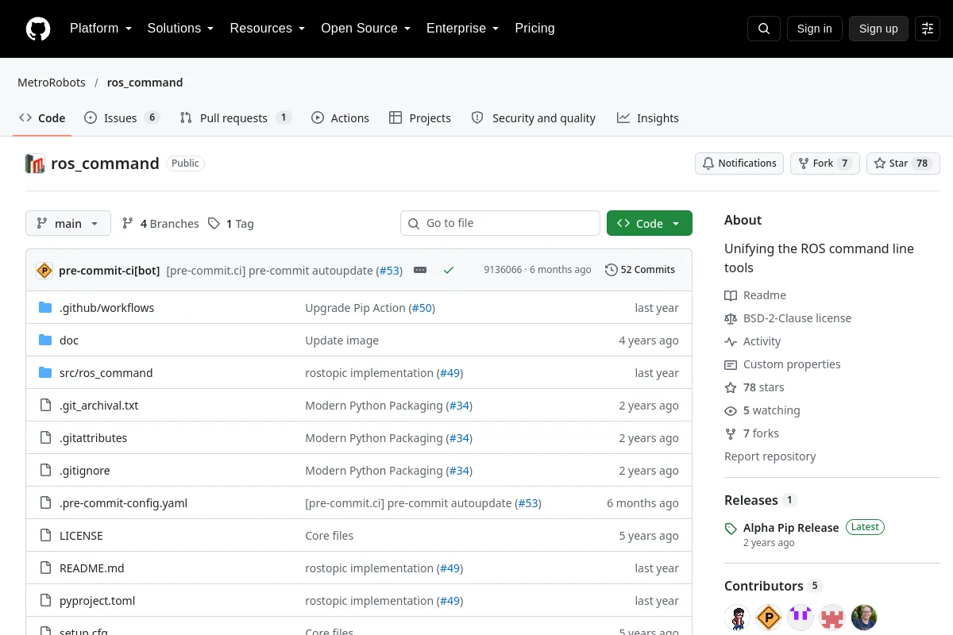Click the .gitignore file icon
This screenshot has width=953, height=635.
point(45,471)
